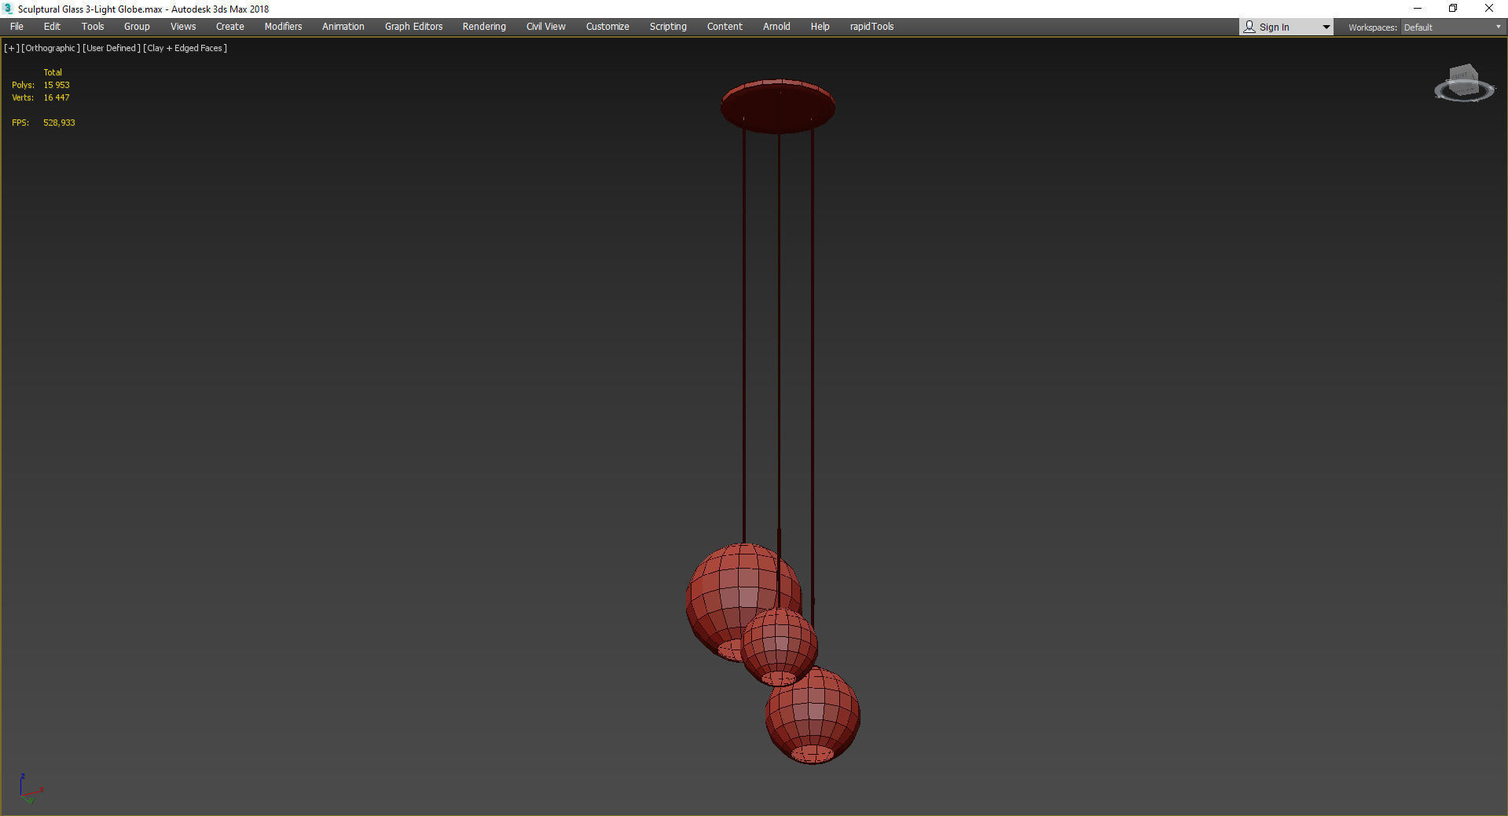The height and width of the screenshot is (816, 1508).
Task: Open the Tools menu
Action: tap(93, 27)
